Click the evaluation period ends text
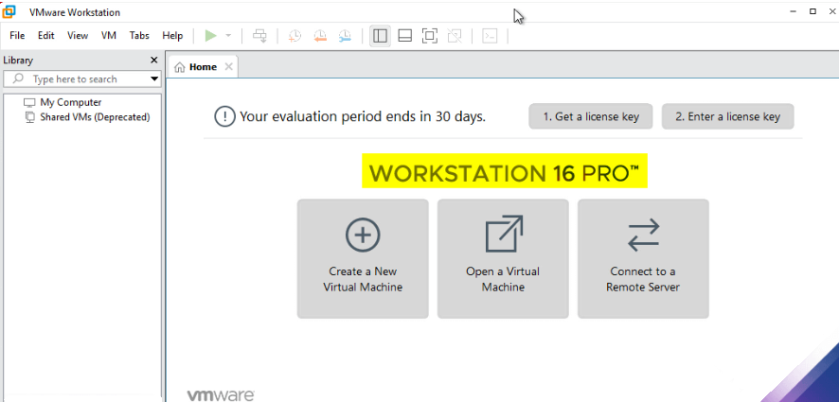The width and height of the screenshot is (839, 402). (363, 116)
